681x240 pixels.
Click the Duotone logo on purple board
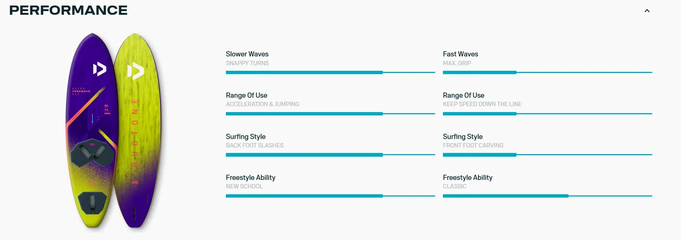[99, 69]
